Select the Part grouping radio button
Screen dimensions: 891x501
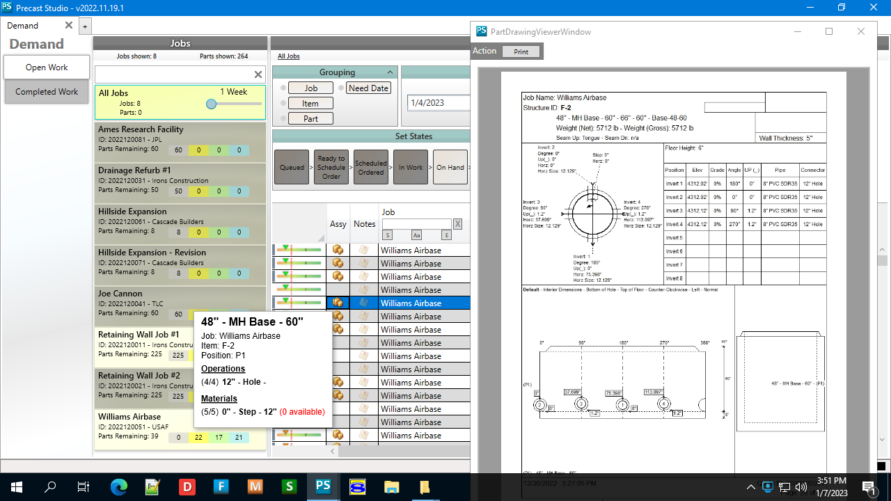coord(283,119)
